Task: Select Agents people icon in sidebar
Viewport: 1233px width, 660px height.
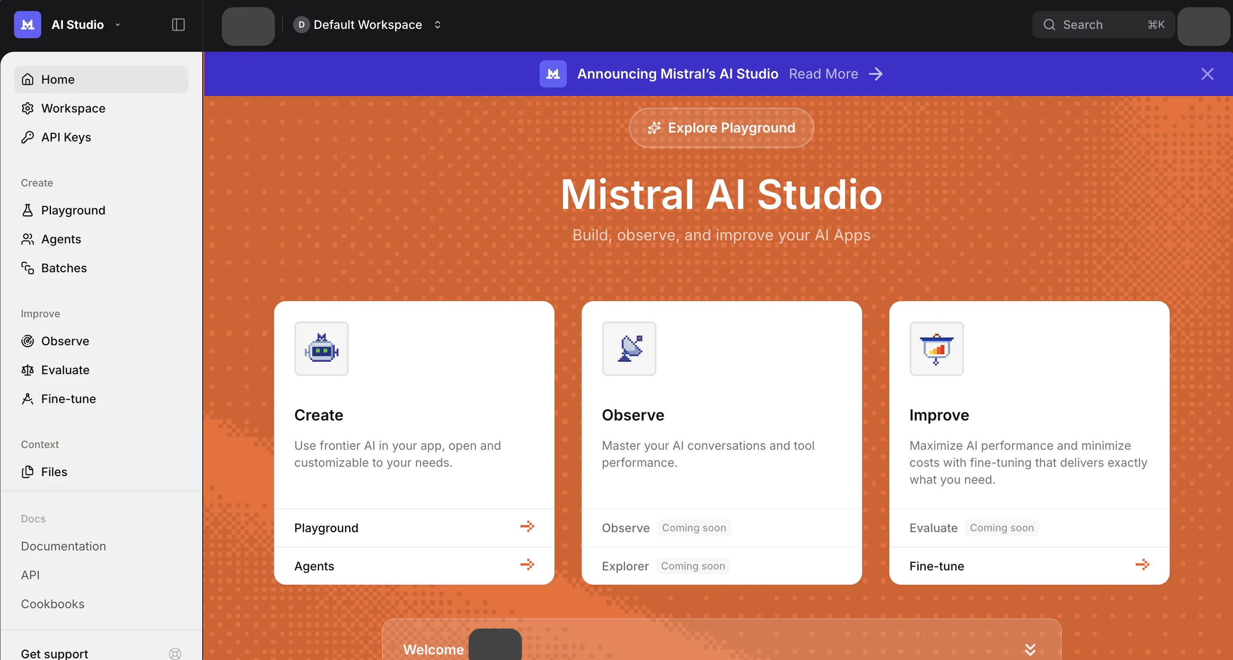Action: [28, 239]
